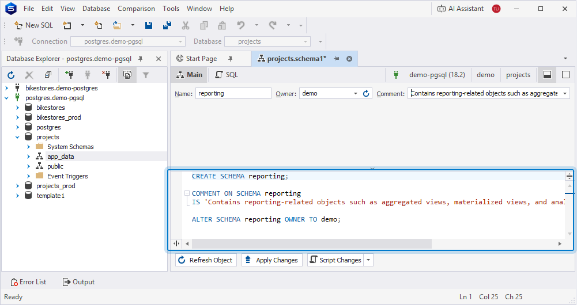Select the template1 database
The height and width of the screenshot is (305, 577).
(x=50, y=196)
